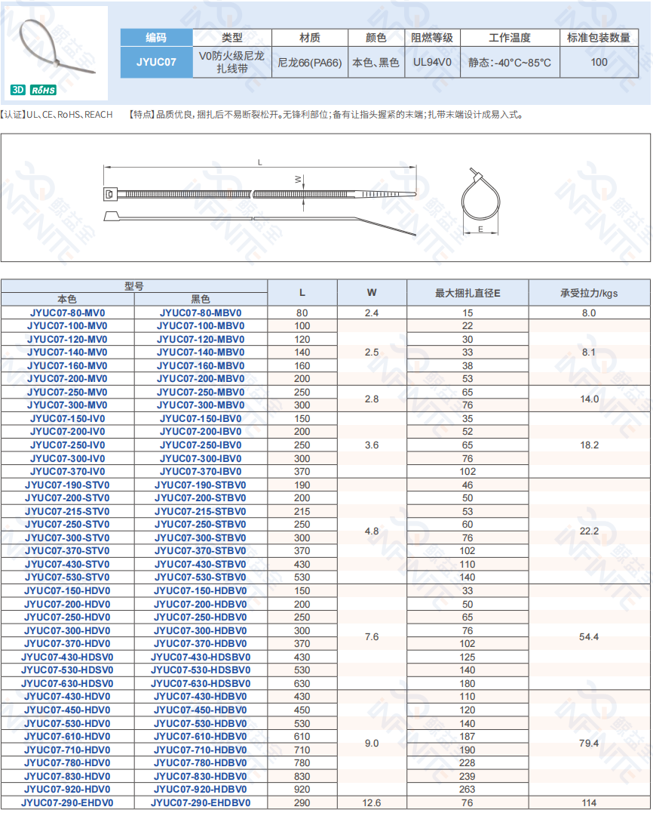Open model JYUC07-215-STV0
This screenshot has width=653, height=813.
coord(68,511)
